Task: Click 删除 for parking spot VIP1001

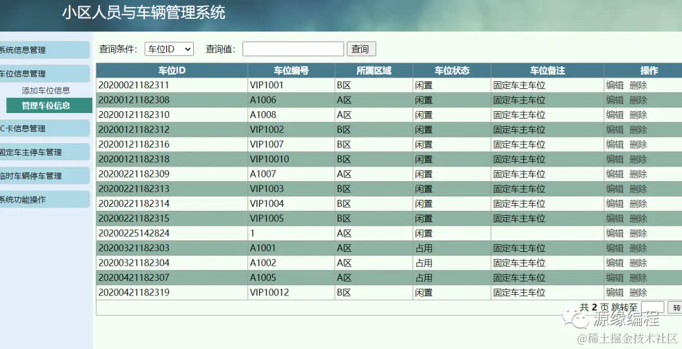Action: coord(638,85)
